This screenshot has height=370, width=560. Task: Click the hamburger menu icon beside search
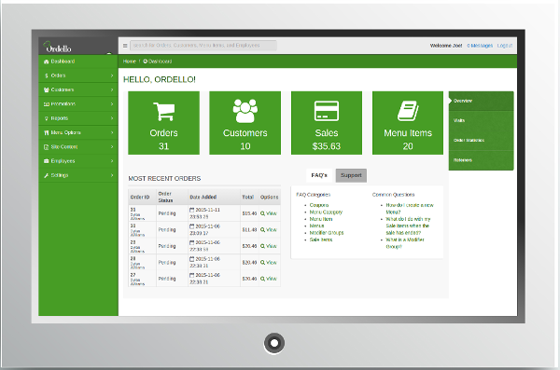pos(125,46)
